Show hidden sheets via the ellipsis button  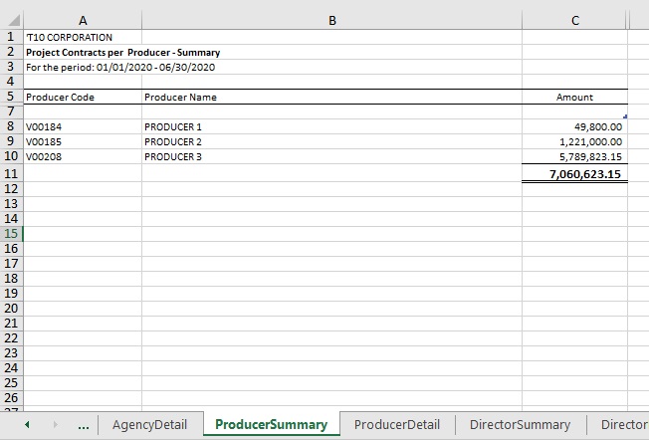pyautogui.click(x=84, y=424)
